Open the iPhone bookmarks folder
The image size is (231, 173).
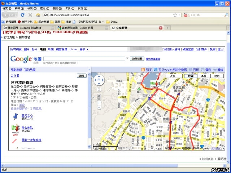point(112,22)
